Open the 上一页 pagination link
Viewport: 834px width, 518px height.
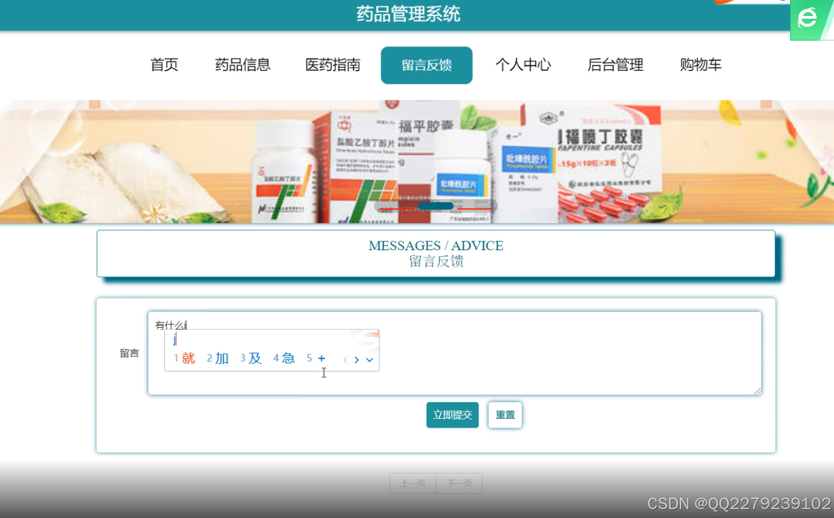click(413, 483)
